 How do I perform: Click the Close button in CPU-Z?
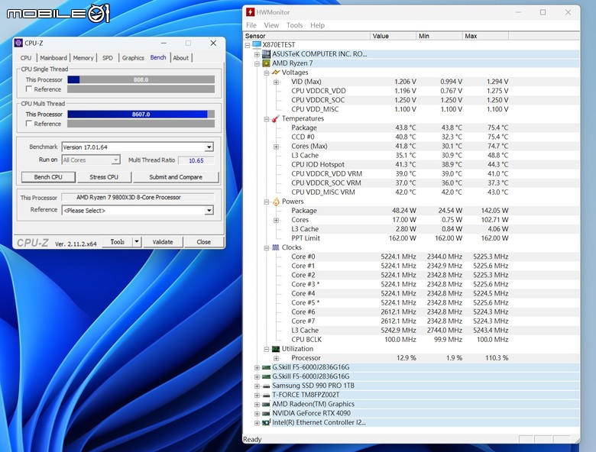click(x=204, y=241)
